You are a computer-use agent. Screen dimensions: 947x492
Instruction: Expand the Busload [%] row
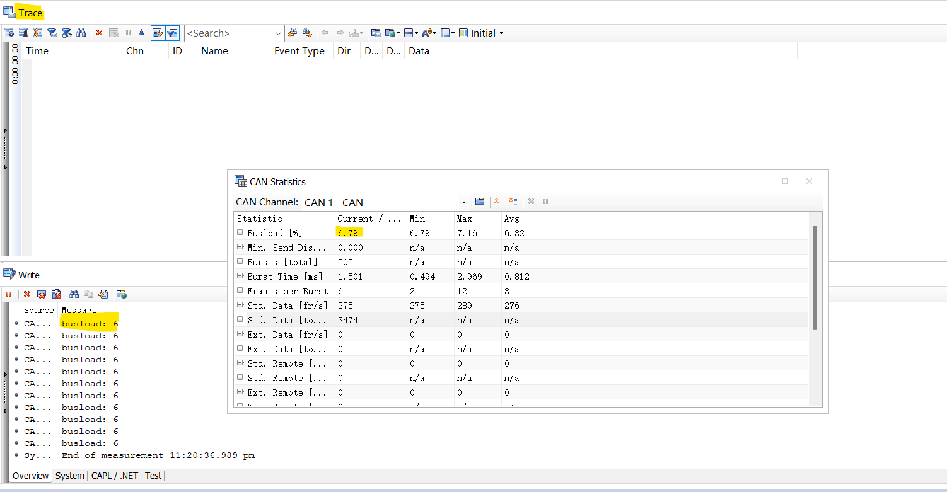(240, 232)
